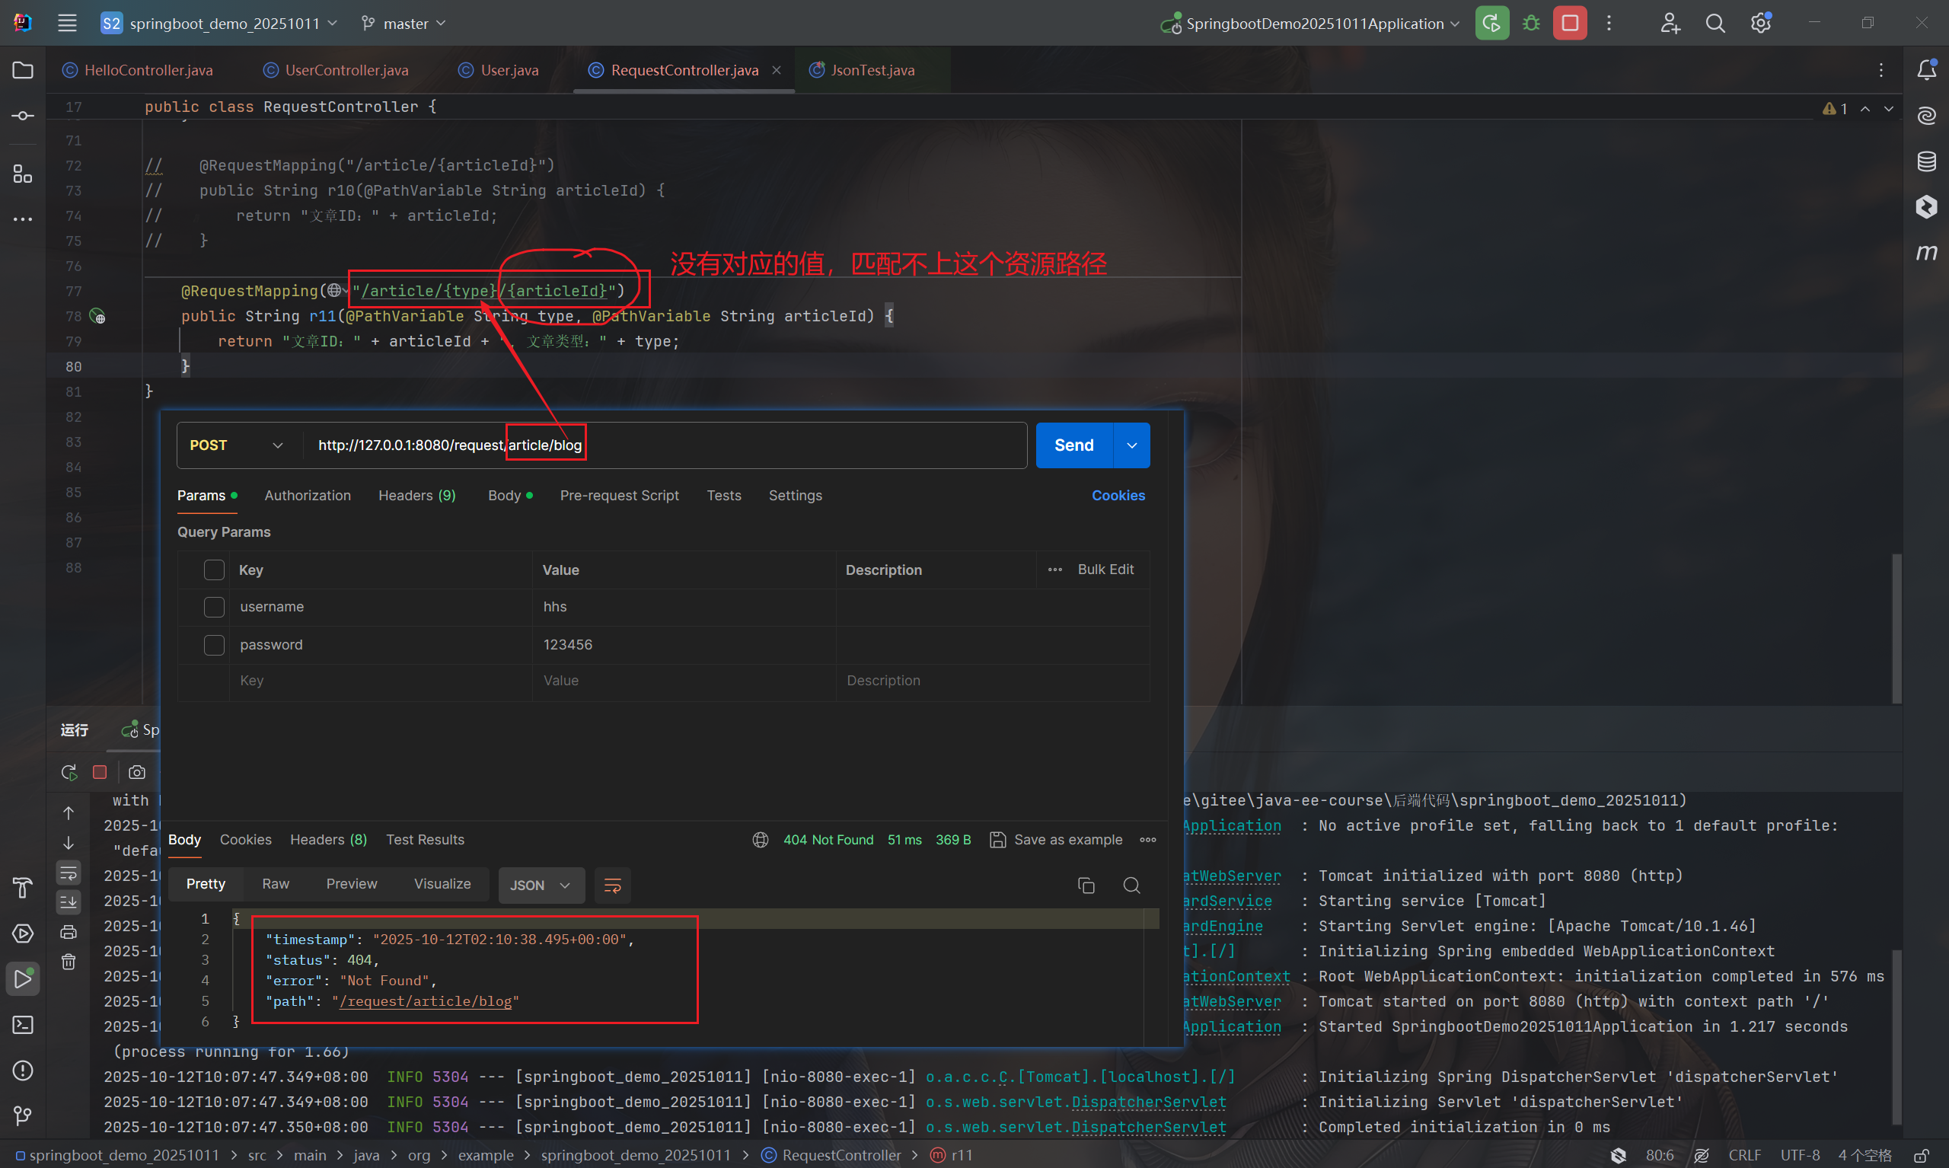The image size is (1949, 1168).
Task: Switch to the UserController.java tab
Action: [346, 70]
